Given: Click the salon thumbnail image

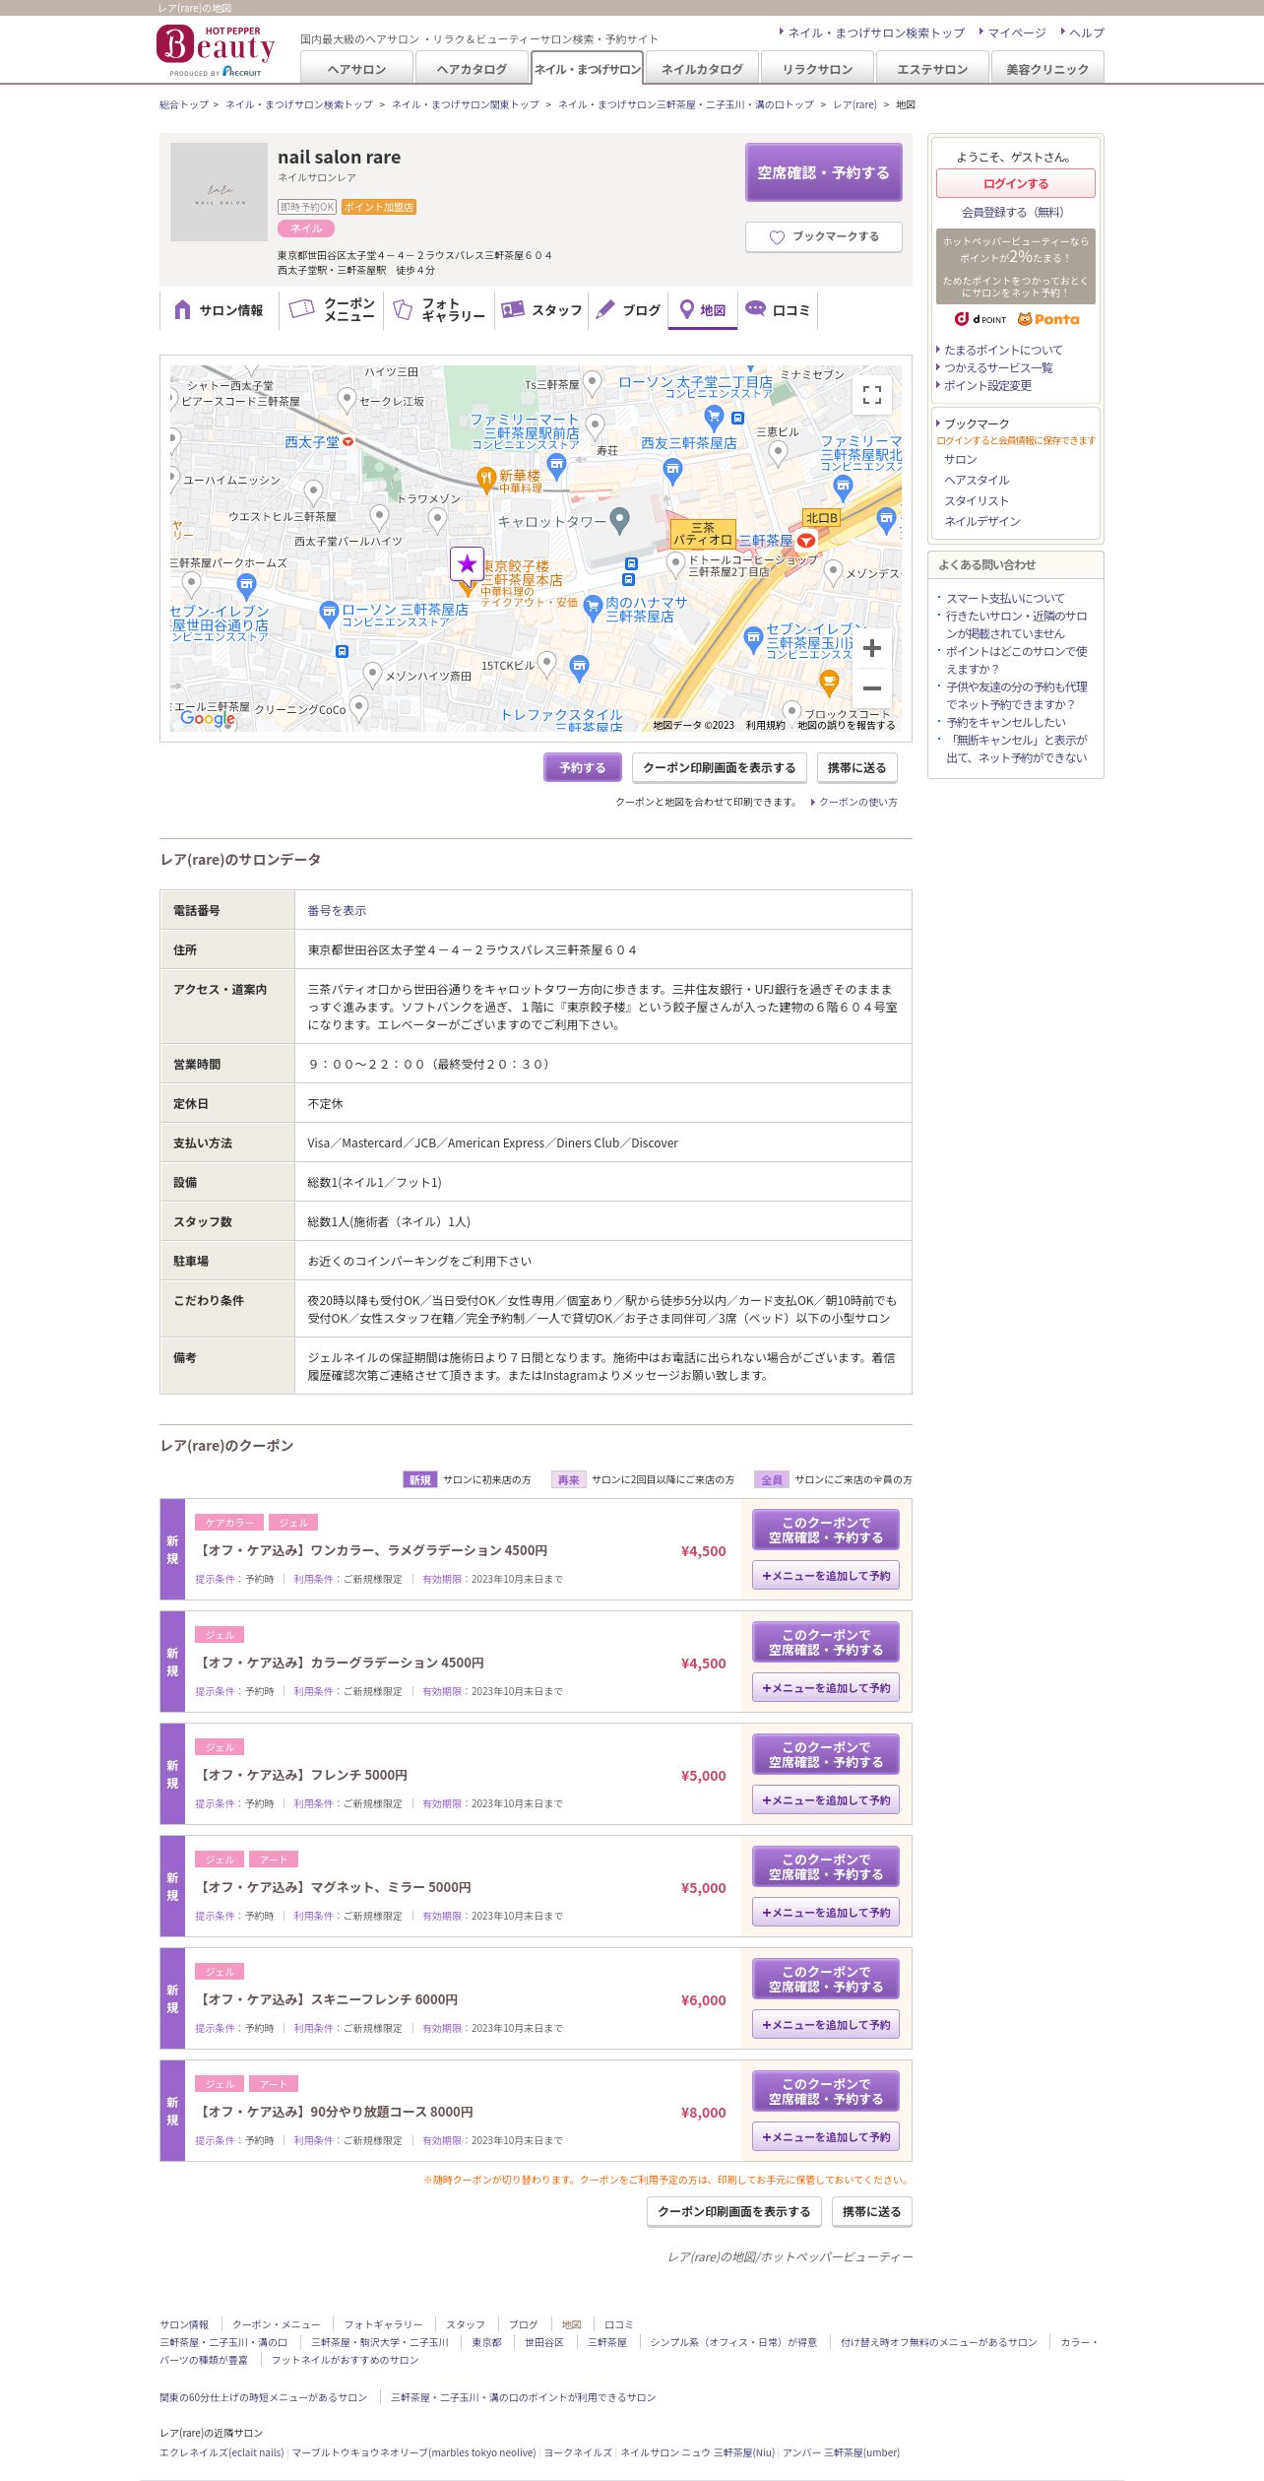Looking at the screenshot, I should 219,192.
